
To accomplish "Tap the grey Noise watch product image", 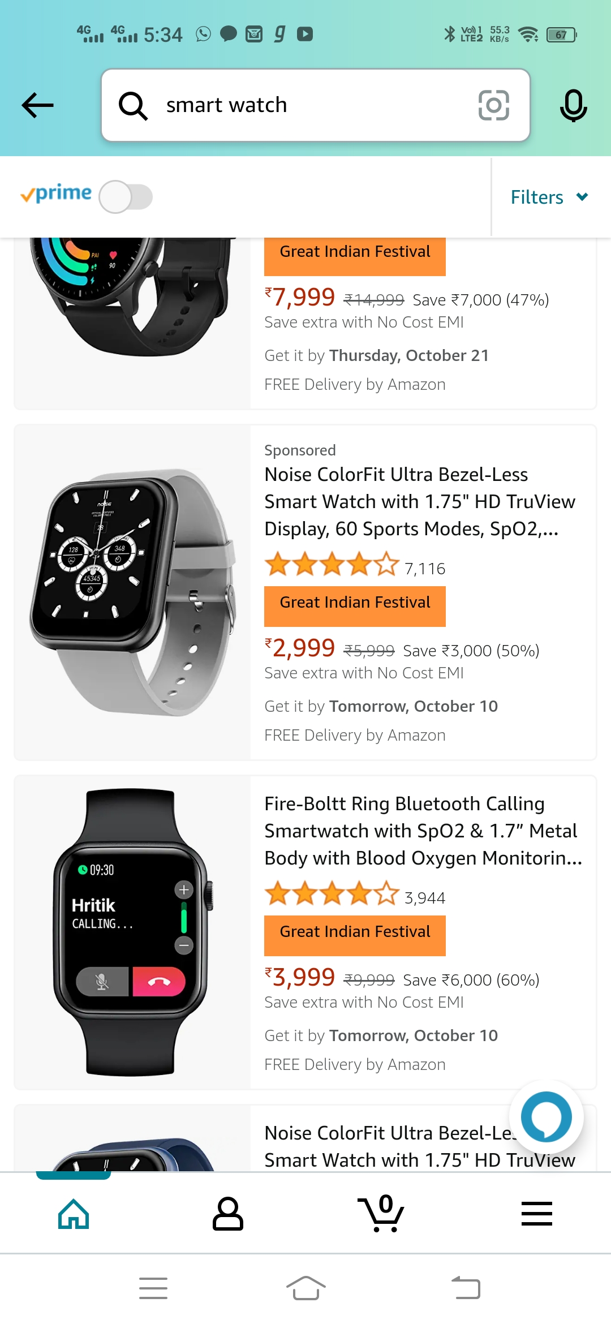I will coord(132,592).
